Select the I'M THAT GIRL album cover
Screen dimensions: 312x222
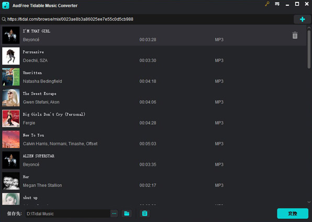pos(11,35)
